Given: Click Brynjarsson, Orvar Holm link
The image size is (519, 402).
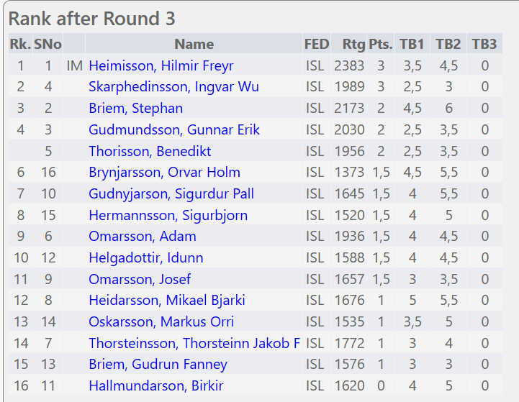Looking at the screenshot, I should pyautogui.click(x=164, y=173).
